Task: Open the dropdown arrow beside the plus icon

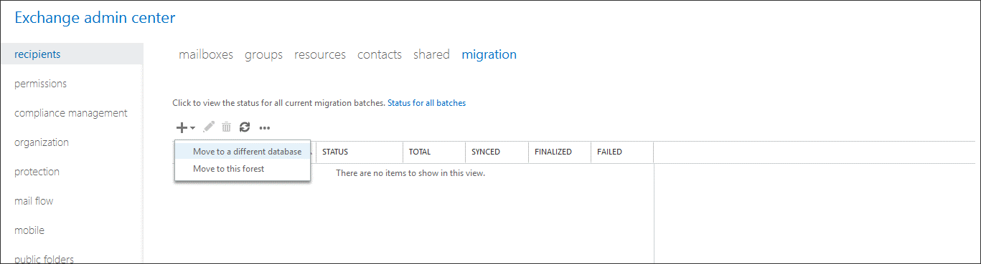Action: tap(192, 128)
